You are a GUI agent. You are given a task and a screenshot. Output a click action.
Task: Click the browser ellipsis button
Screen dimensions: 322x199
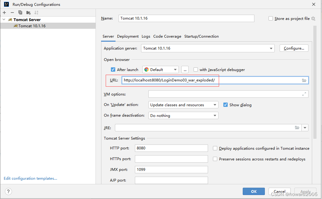coord(185,69)
